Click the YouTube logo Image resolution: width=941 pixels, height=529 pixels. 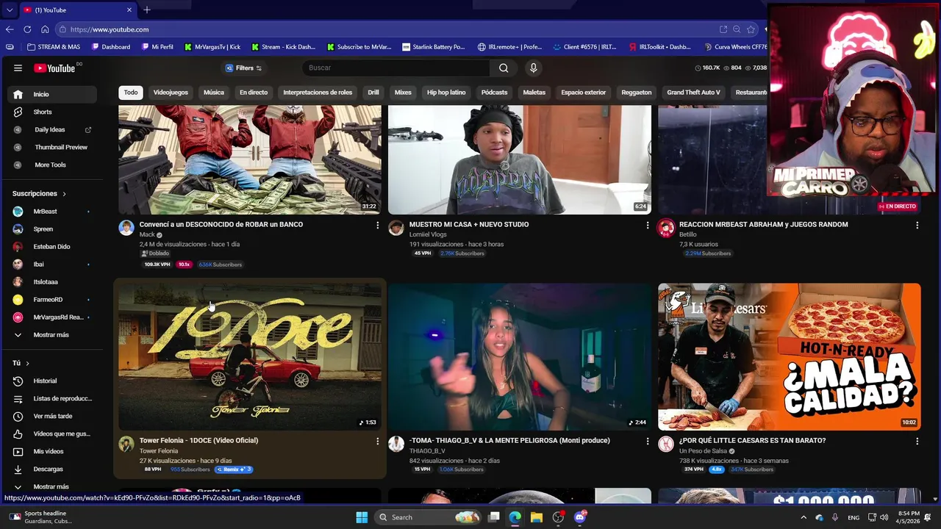coord(54,68)
